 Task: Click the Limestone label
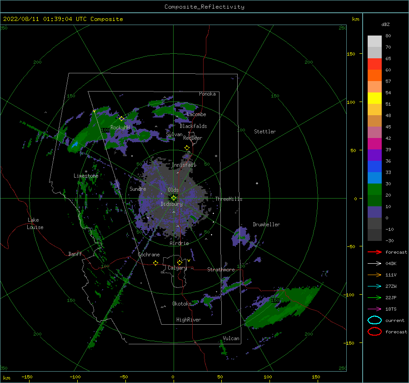click(x=86, y=176)
